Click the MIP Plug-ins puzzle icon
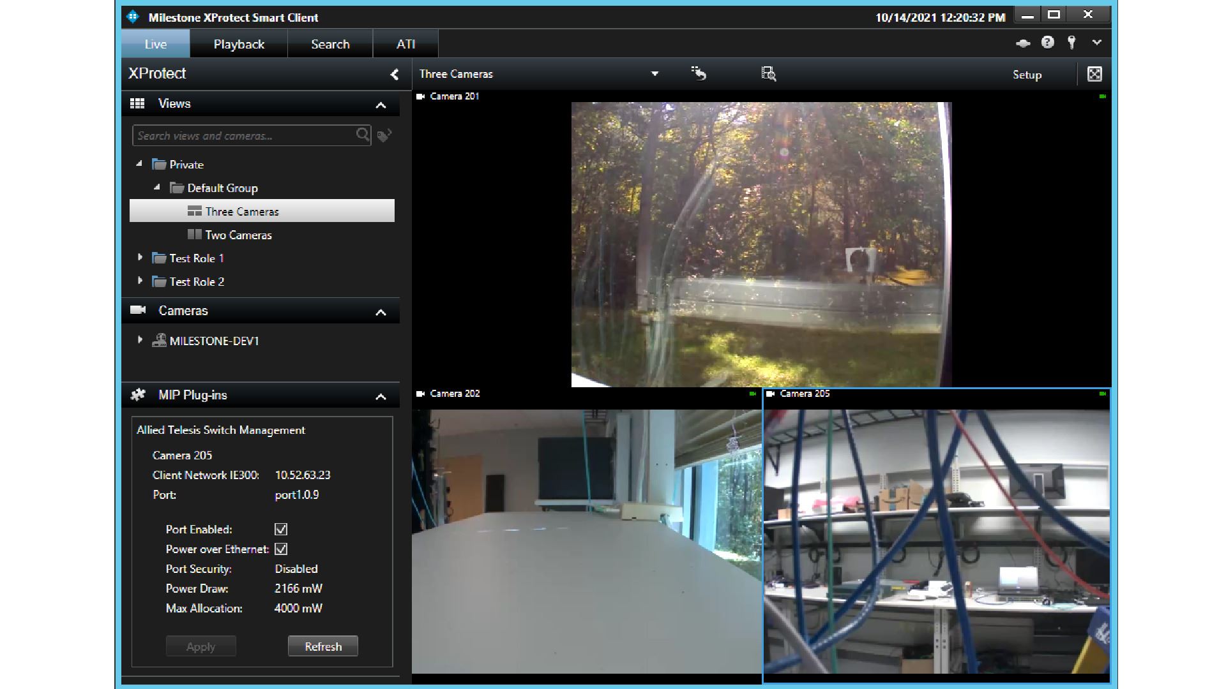 [x=138, y=395]
